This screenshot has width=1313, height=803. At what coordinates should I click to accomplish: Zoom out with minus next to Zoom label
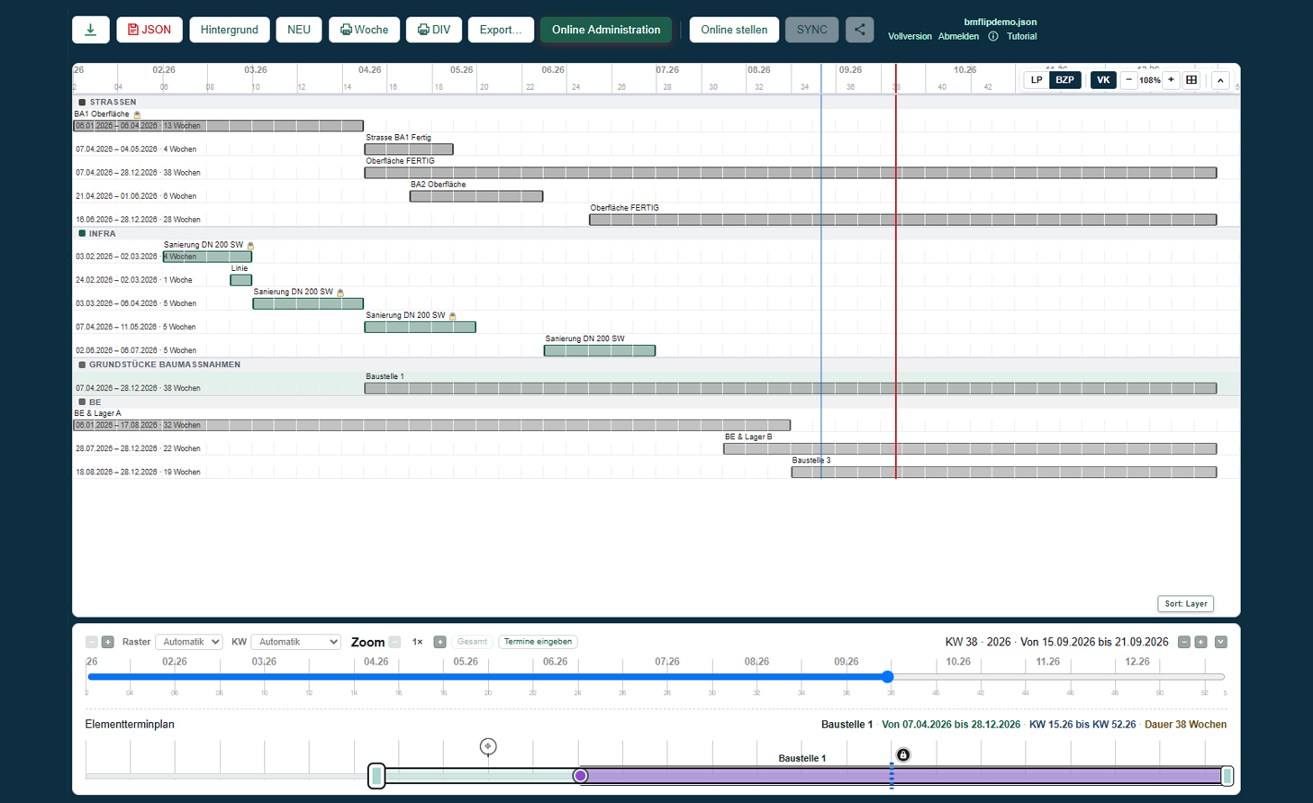(x=394, y=642)
